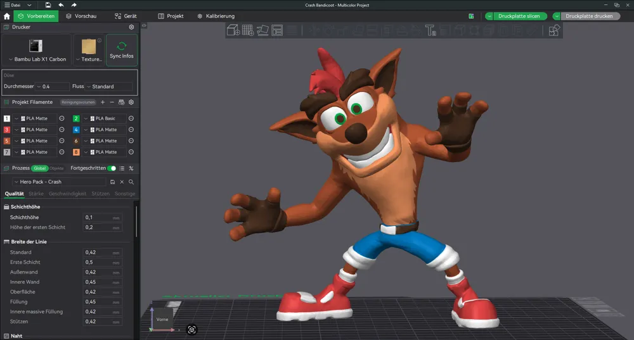634x340 pixels.
Task: Open the Kalibrierung tab
Action: (216, 16)
